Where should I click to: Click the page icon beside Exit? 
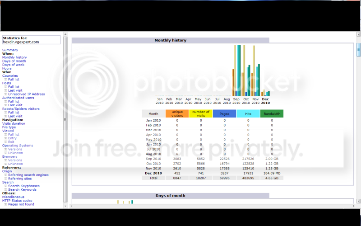[6, 142]
